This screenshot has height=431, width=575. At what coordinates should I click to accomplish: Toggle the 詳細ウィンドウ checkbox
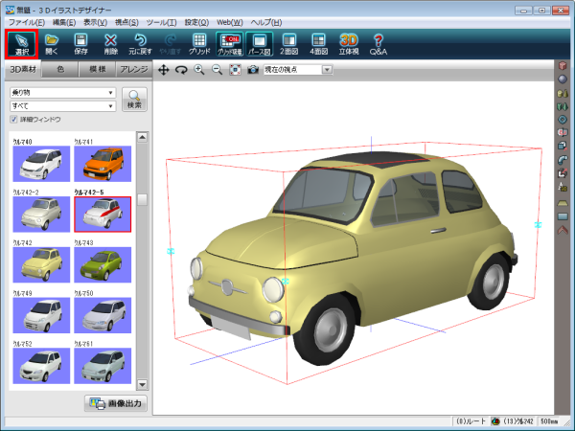tap(13, 120)
